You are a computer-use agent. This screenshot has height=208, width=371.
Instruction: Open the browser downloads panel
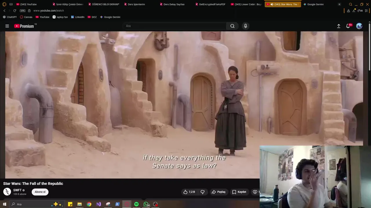tap(354, 11)
